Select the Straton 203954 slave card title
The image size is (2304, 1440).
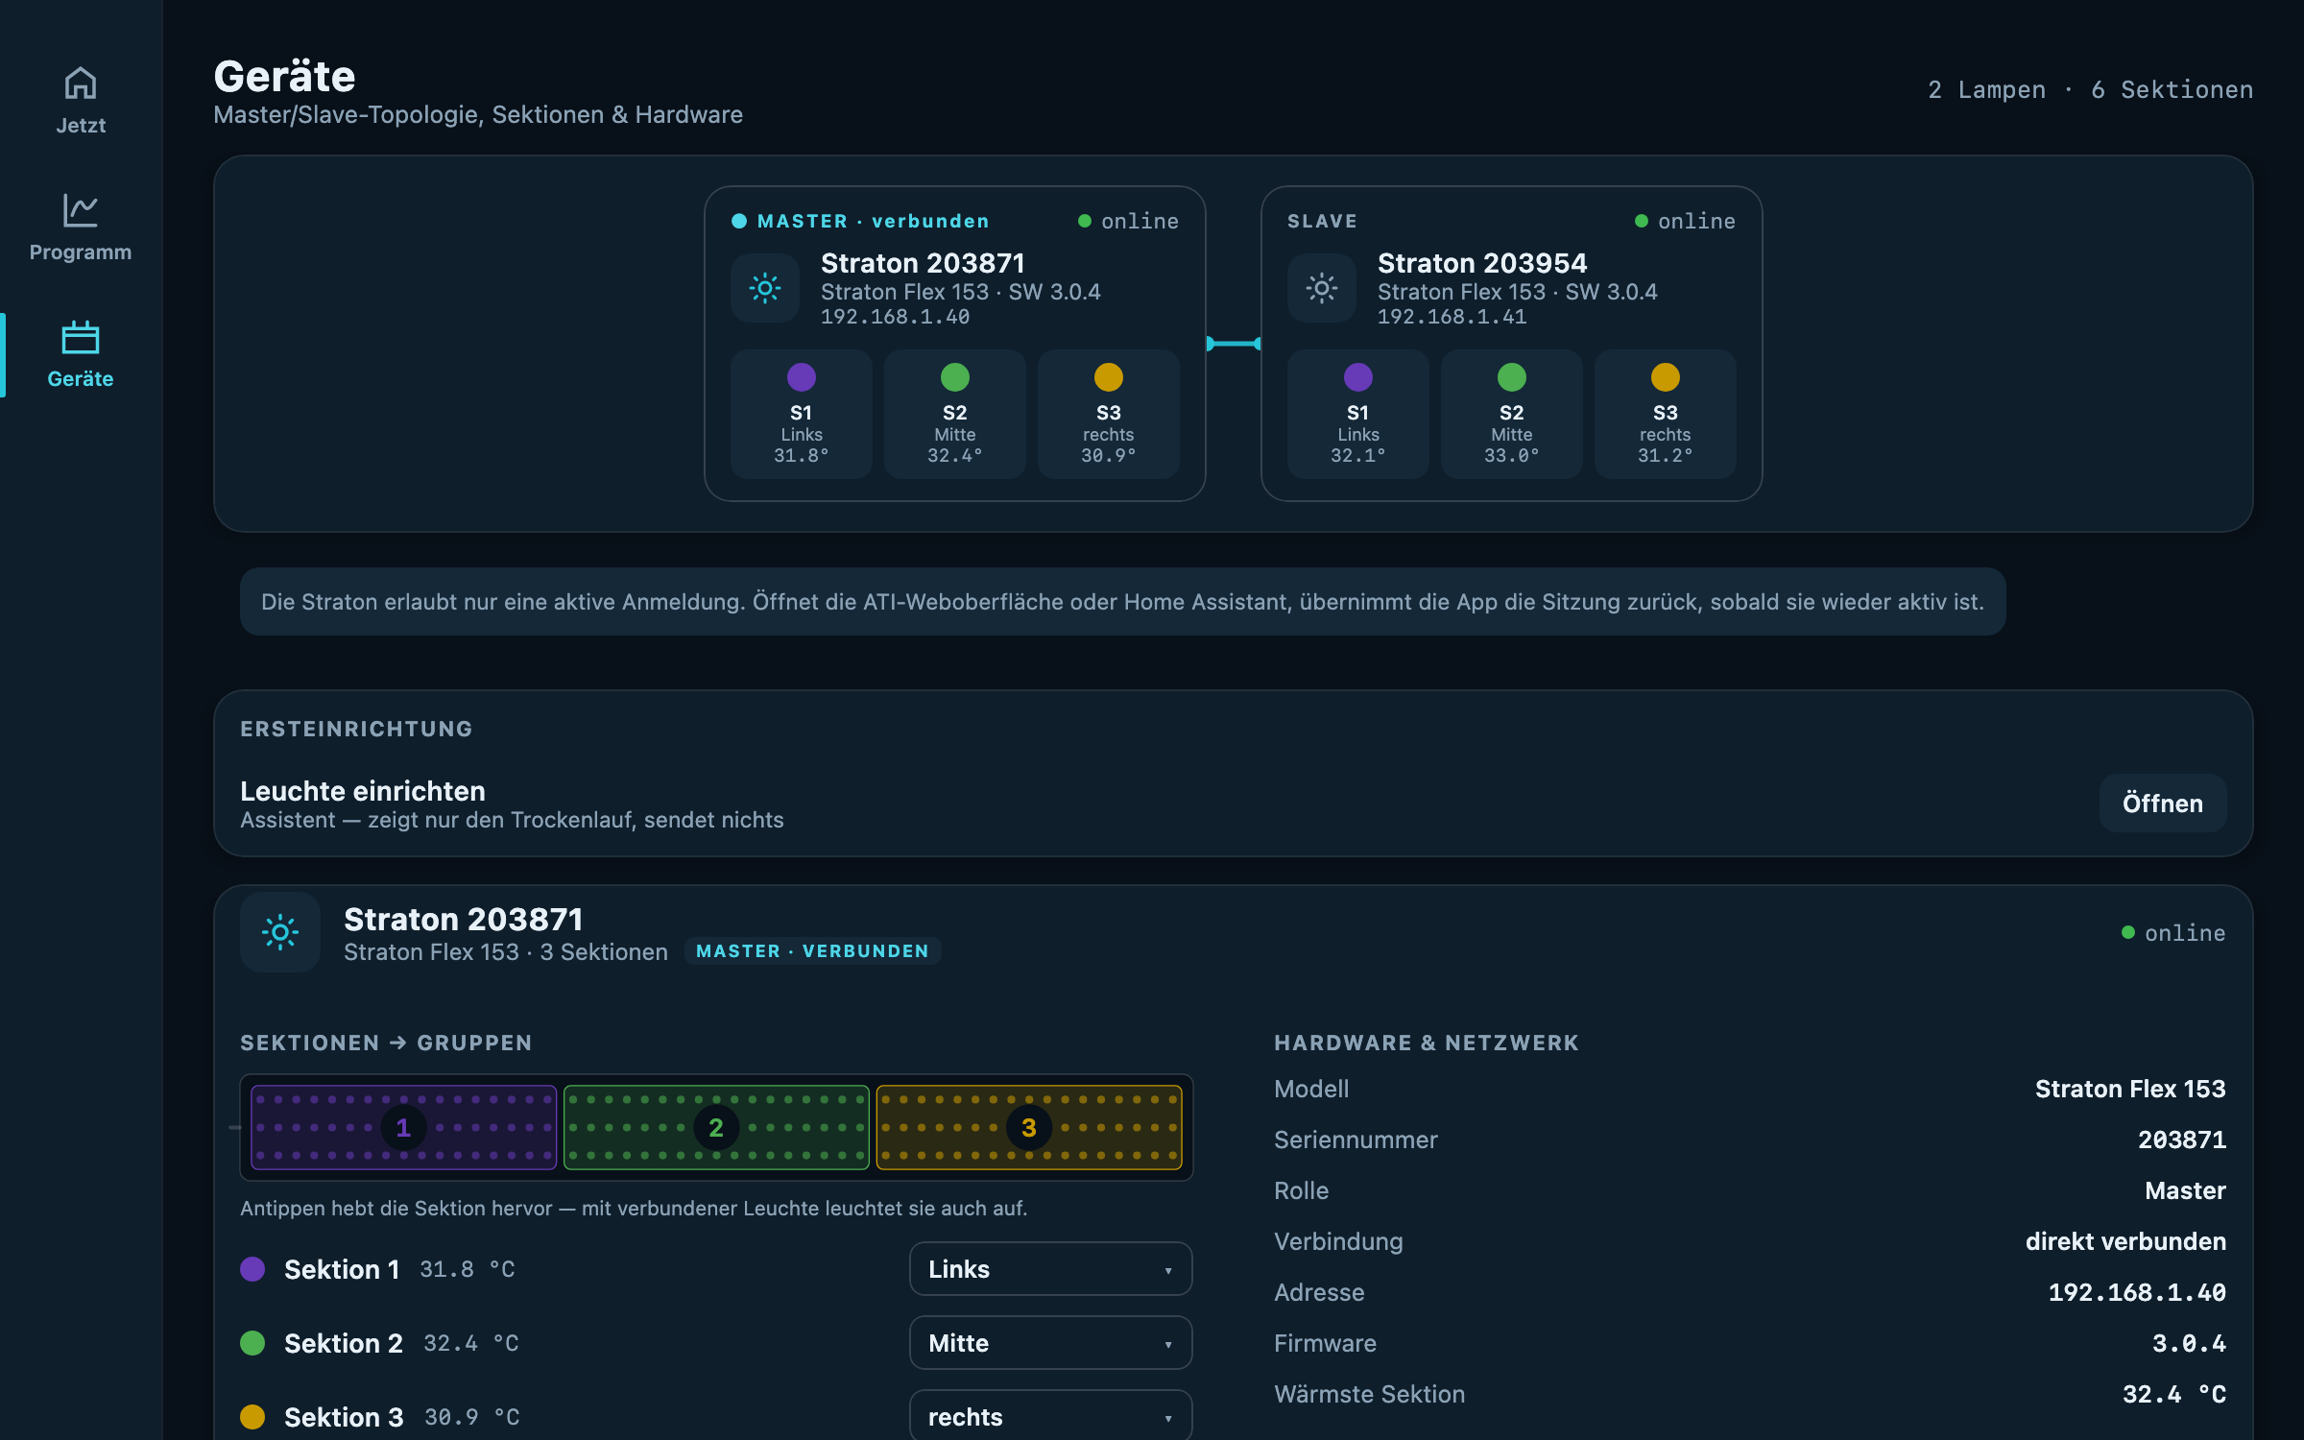click(x=1482, y=263)
